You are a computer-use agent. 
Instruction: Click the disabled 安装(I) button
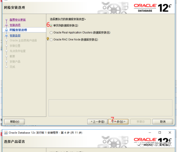pos(140,122)
